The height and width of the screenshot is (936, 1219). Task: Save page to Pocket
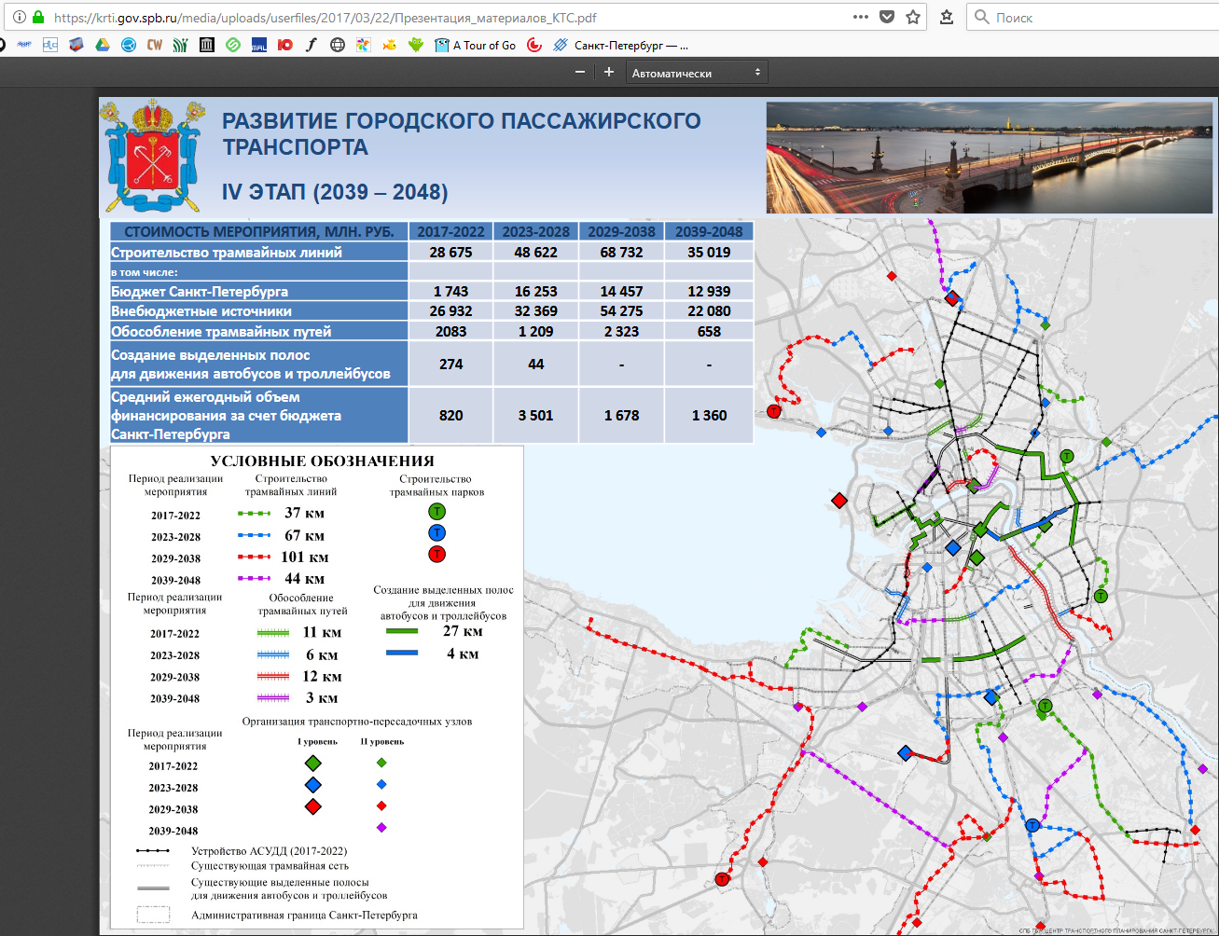pyautogui.click(x=887, y=18)
